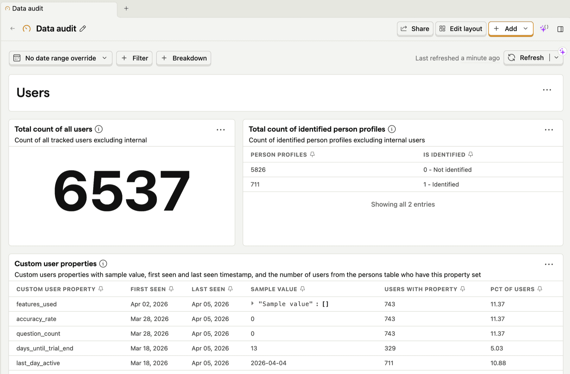The width and height of the screenshot is (570, 374).
Task: Expand the features_used sample value
Action: (x=252, y=303)
